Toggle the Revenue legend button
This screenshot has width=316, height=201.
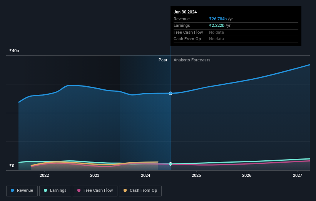(22, 191)
